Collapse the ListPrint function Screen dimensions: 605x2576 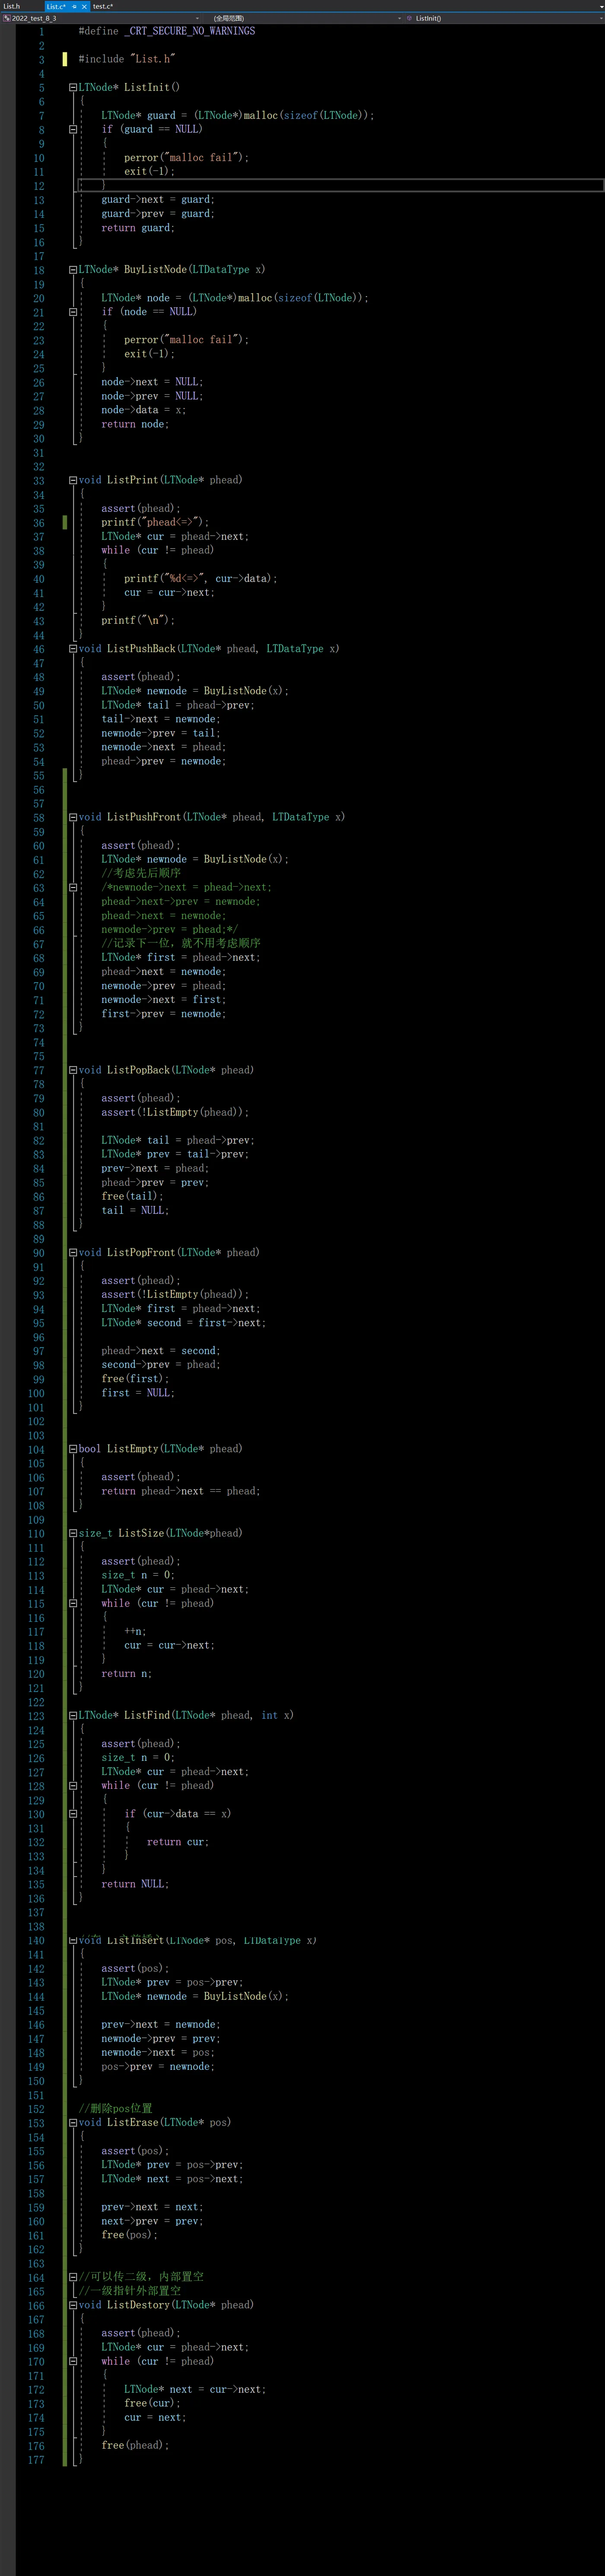pos(73,480)
